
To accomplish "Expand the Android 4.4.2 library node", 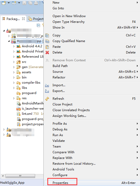I will (14, 46).
